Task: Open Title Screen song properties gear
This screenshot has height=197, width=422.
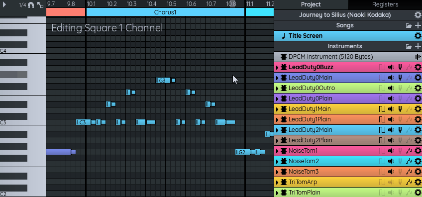Action: click(418, 36)
